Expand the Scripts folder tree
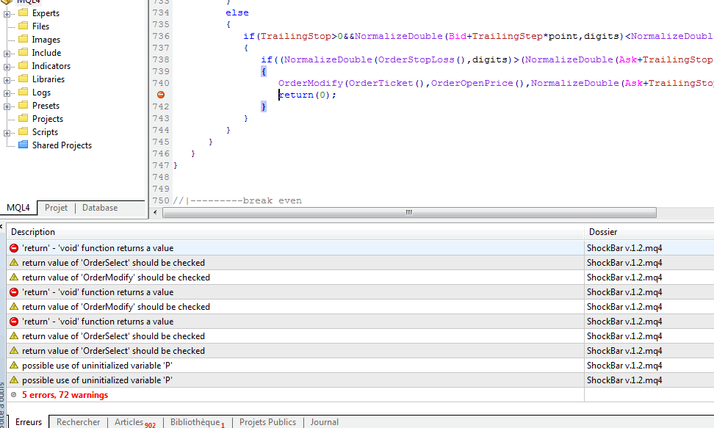Viewport: 714px width, 428px height. point(7,132)
